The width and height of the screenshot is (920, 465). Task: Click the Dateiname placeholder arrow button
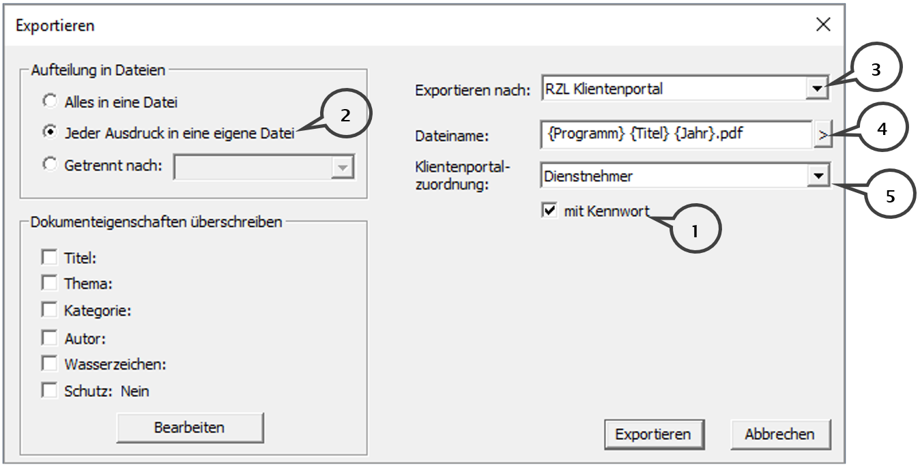822,136
